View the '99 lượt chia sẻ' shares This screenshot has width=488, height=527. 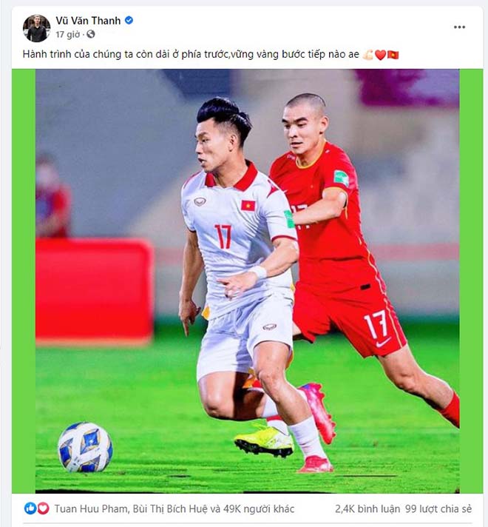coord(438,508)
